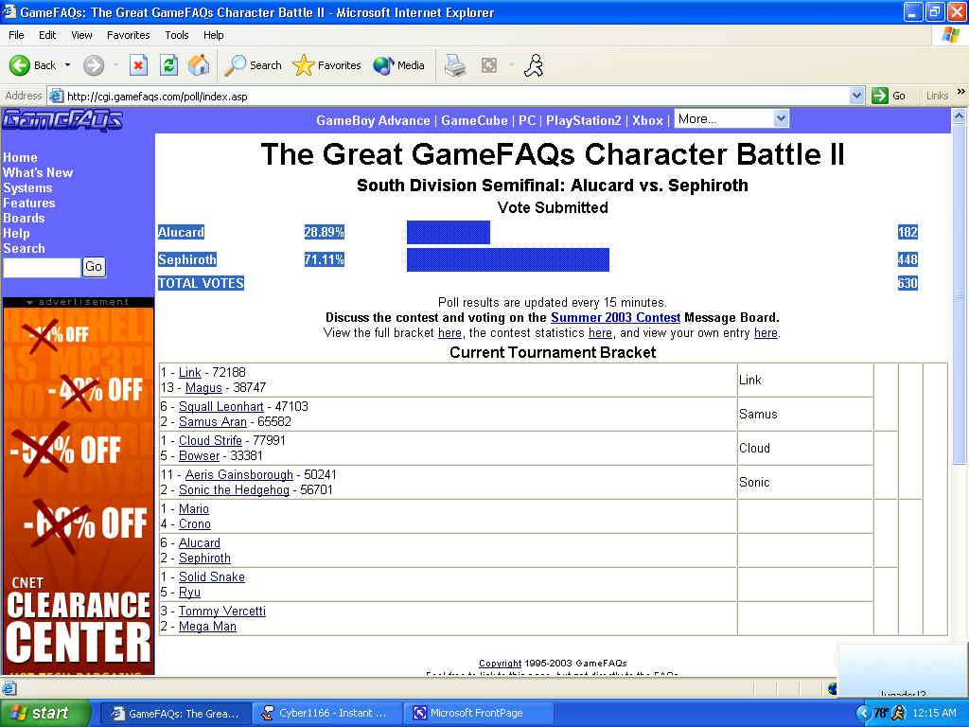The height and width of the screenshot is (727, 969).
Task: Open the Summer 2003 Contest link
Action: (615, 317)
